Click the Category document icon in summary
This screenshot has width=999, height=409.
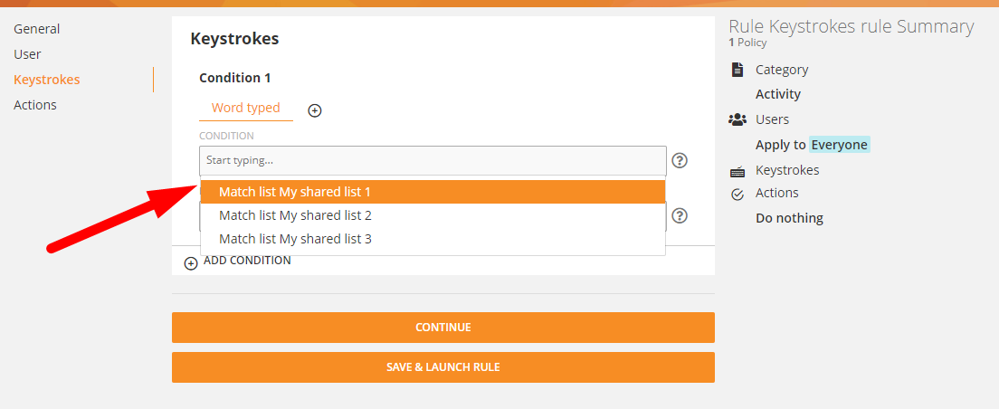click(x=737, y=70)
